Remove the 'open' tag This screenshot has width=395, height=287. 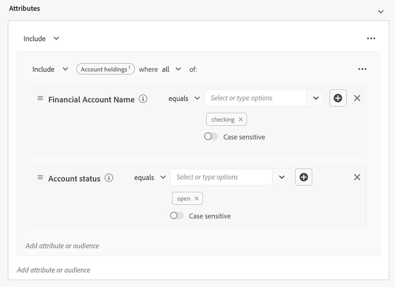click(197, 198)
